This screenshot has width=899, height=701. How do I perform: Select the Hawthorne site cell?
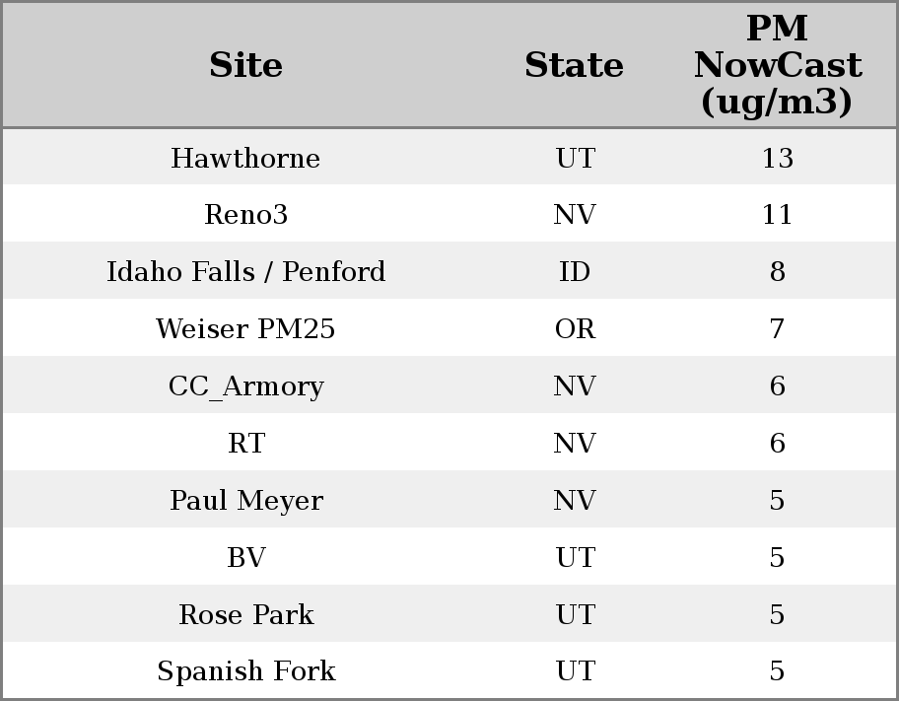[x=245, y=159]
